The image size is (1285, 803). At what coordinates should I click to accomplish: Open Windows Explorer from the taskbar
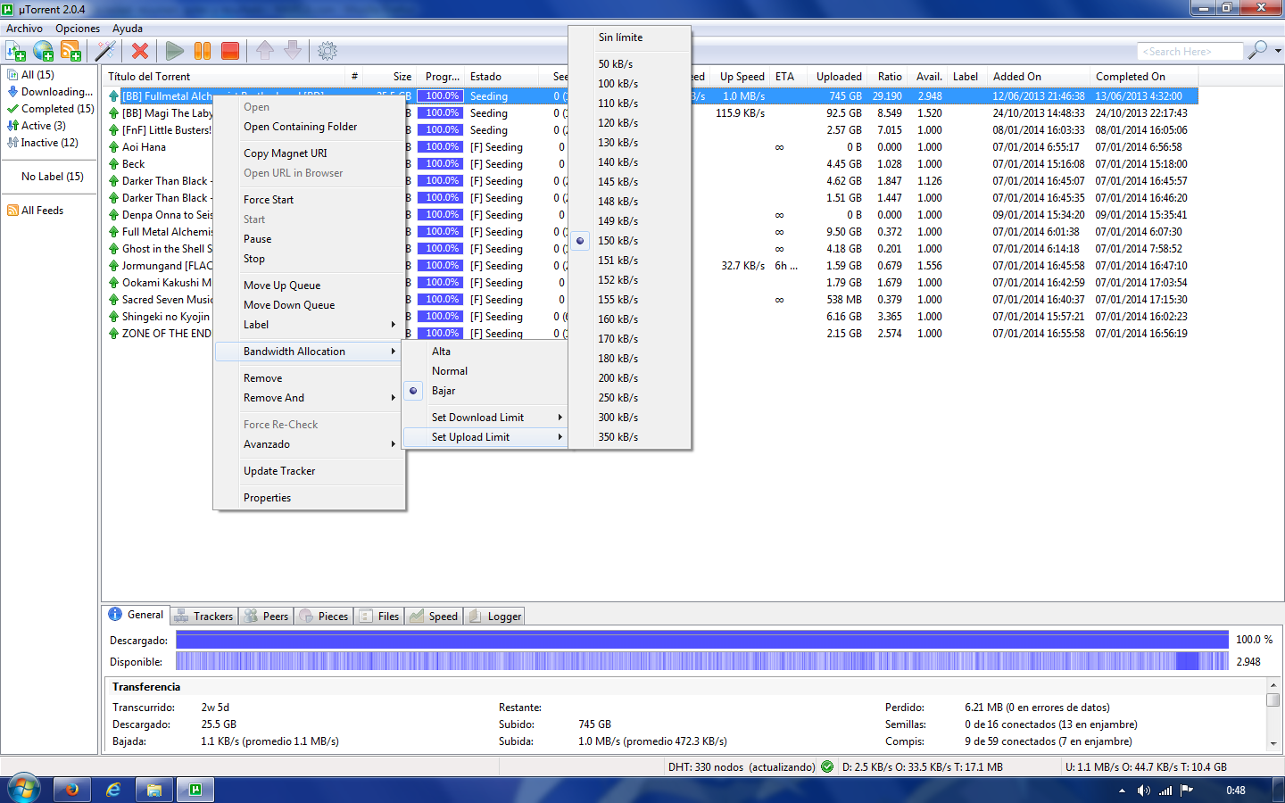(x=154, y=790)
